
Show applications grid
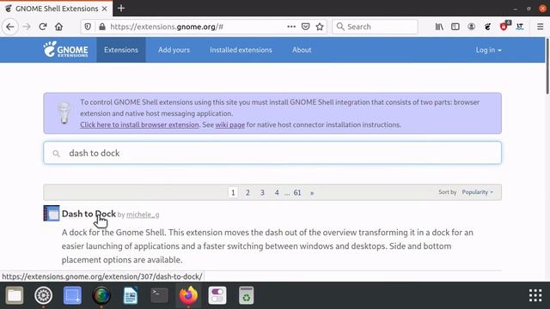pyautogui.click(x=535, y=295)
